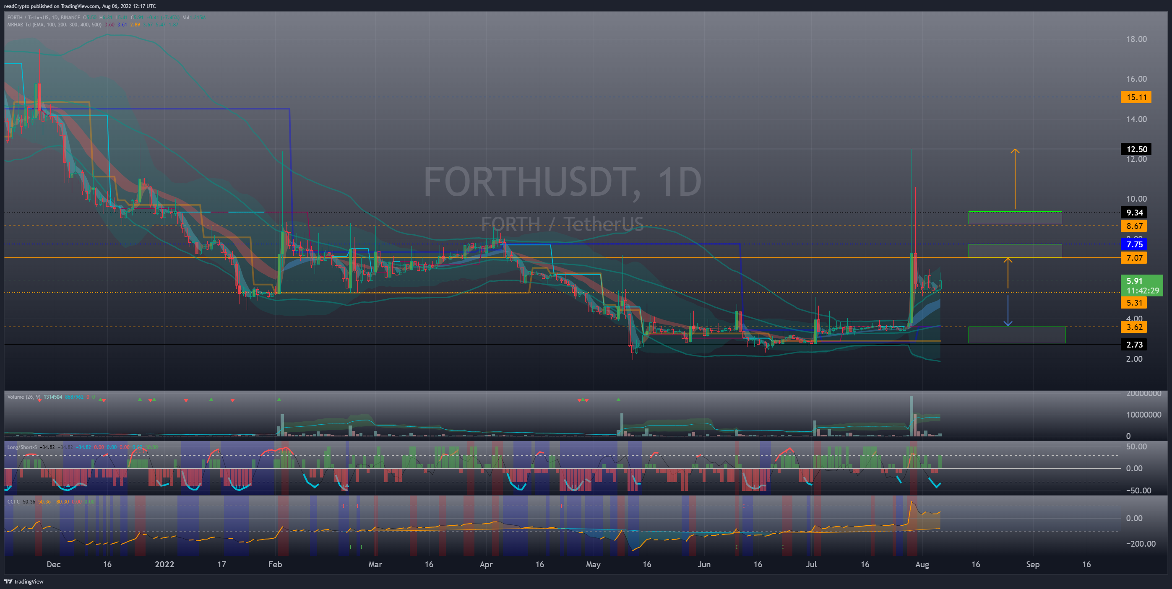
Task: Click the close value C5.91 in legend
Action: 137,17
